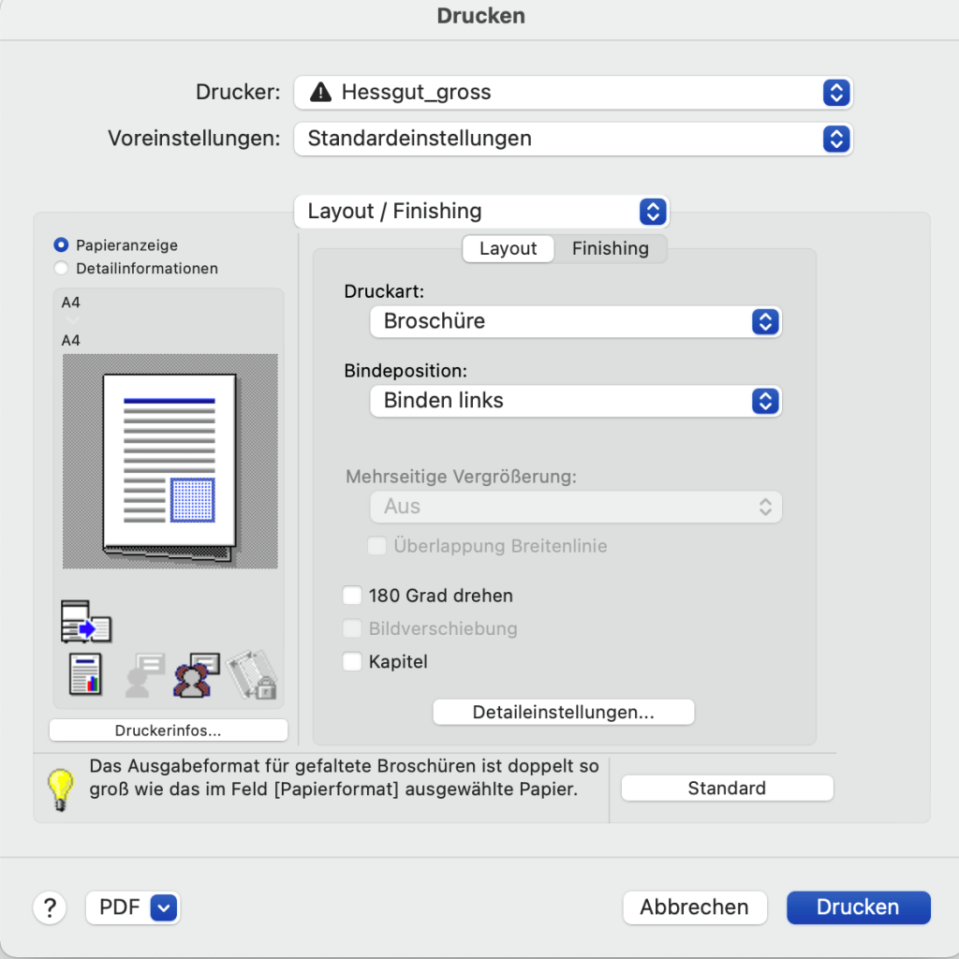Open the Druckart dropdown showing Broschüre
Image resolution: width=959 pixels, height=959 pixels.
click(575, 321)
